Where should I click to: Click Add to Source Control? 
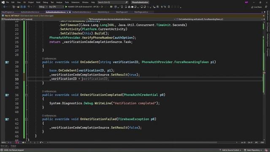pos(230,150)
